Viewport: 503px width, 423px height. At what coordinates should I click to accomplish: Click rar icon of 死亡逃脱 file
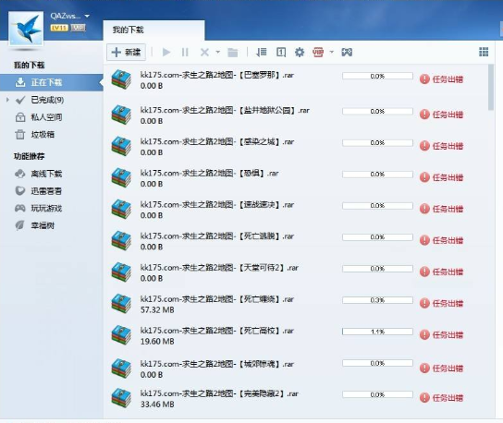click(121, 240)
